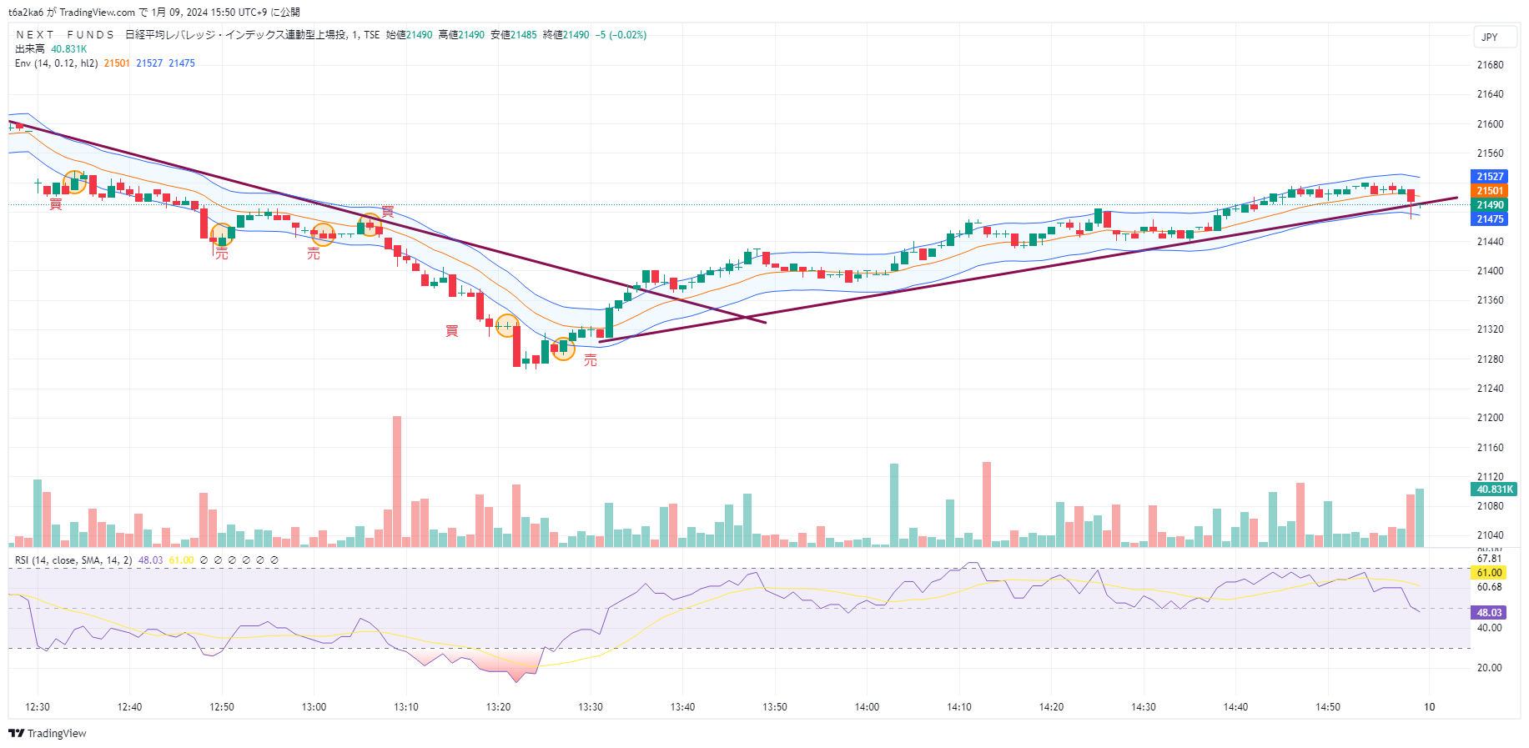The image size is (1529, 748).
Task: Click the 出来高 volume legend label
Action: click(29, 49)
